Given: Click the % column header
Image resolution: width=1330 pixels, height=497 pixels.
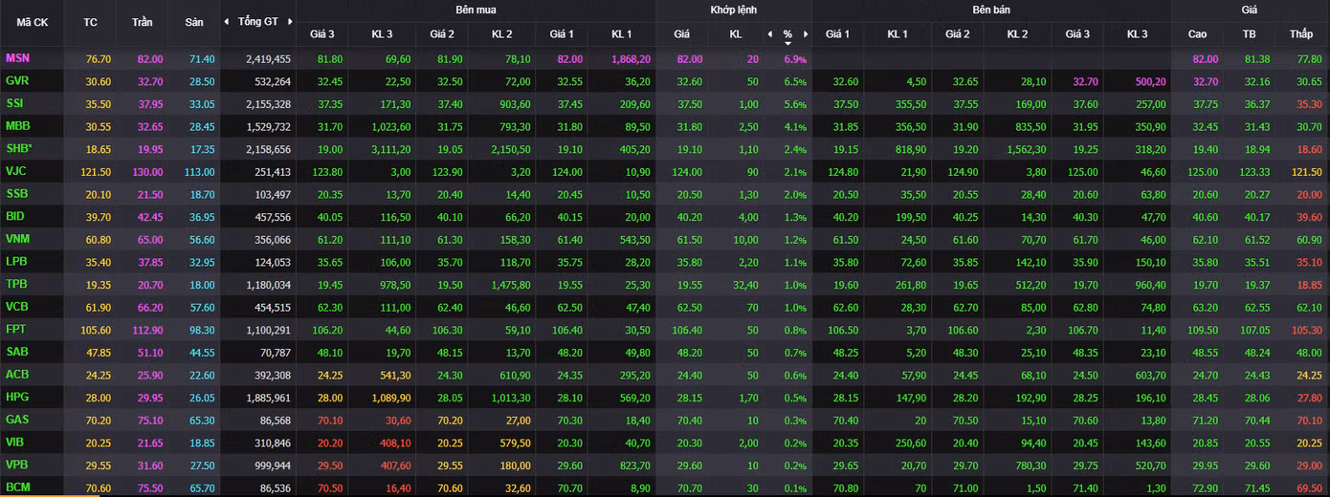Looking at the screenshot, I should 787,34.
